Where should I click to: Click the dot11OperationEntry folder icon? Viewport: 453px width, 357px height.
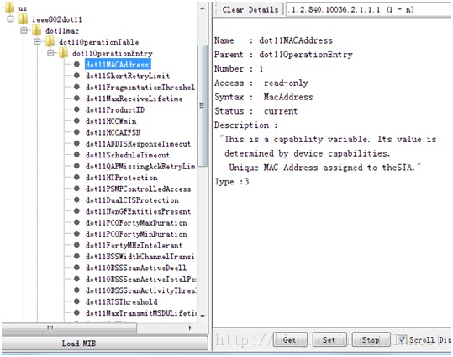[63, 53]
